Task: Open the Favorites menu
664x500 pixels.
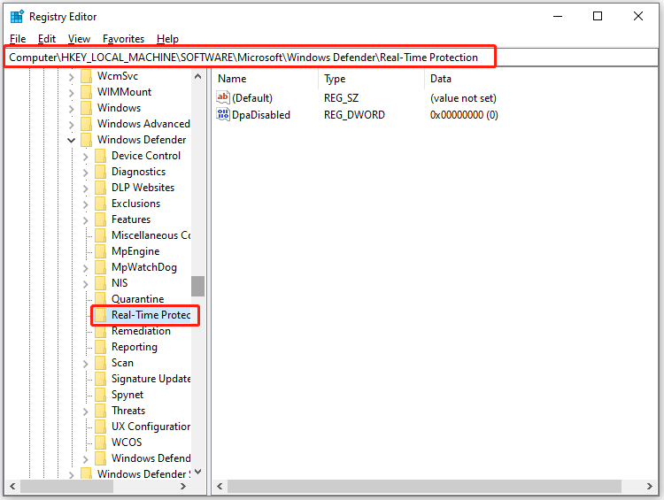Action: click(123, 39)
